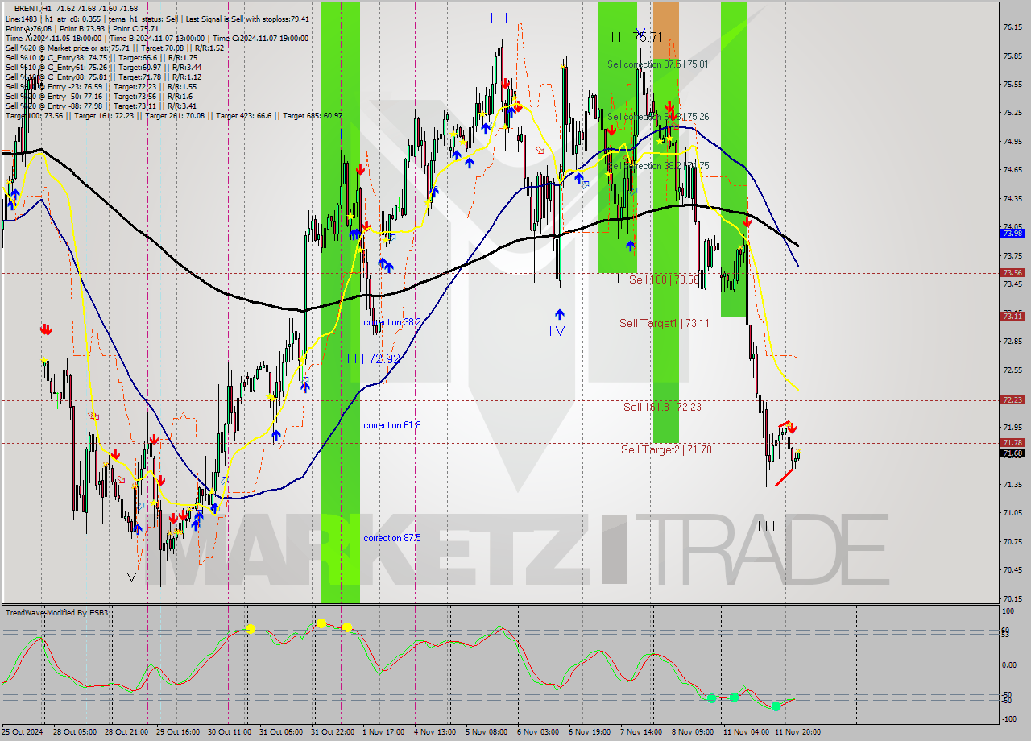Click the 'Target100: 73.56' header text line
Image resolution: width=1031 pixels, height=741 pixels.
(174, 116)
